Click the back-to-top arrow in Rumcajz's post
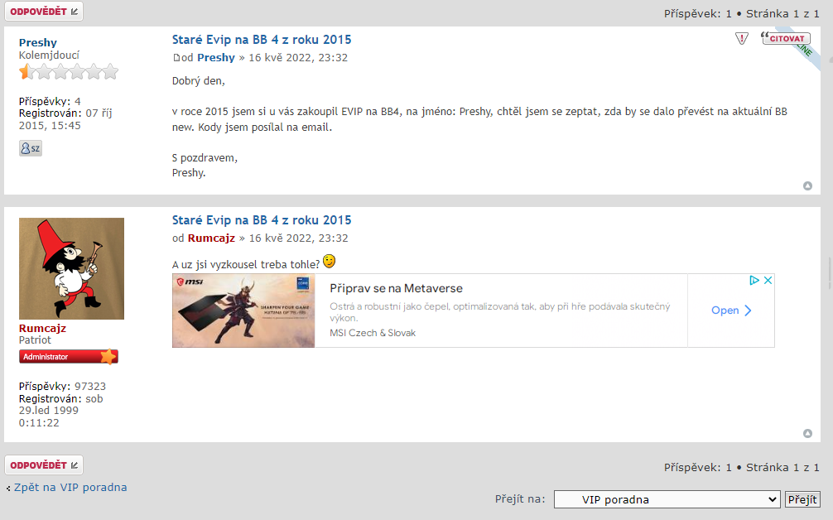The image size is (833, 520). (x=807, y=433)
